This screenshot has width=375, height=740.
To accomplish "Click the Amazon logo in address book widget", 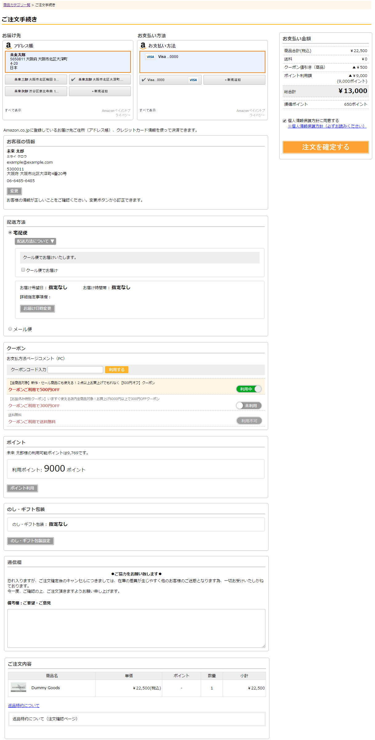I will pos(8,46).
